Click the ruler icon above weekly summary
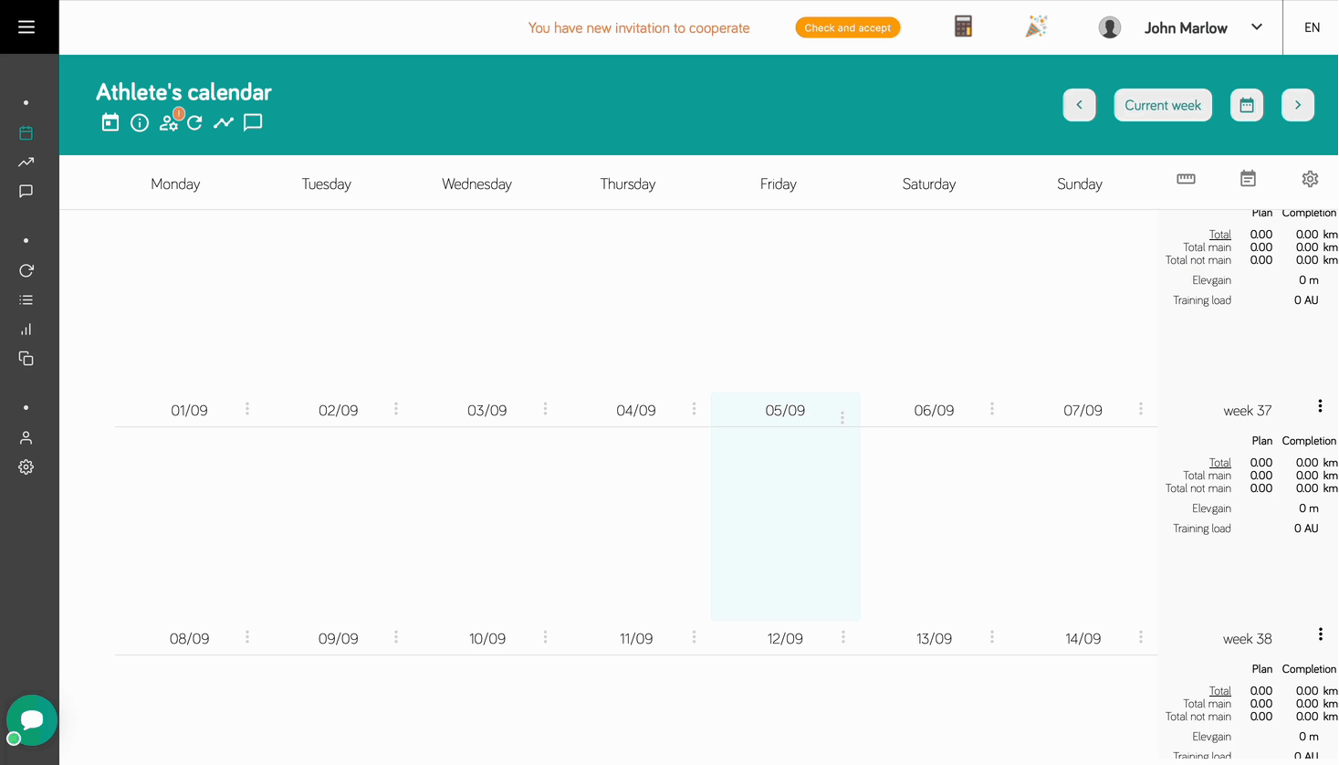 (x=1186, y=179)
